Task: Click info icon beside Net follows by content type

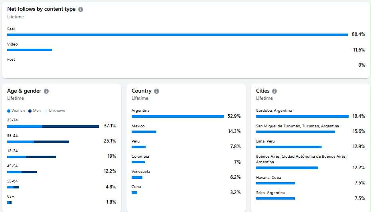Action: click(81, 9)
